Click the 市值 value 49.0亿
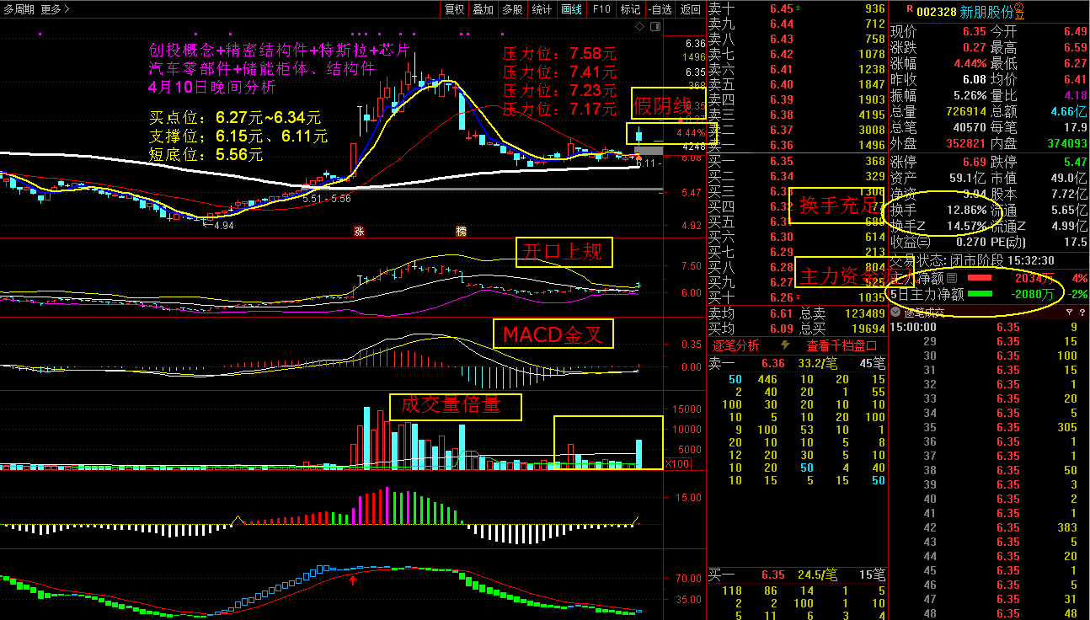 coord(1070,178)
